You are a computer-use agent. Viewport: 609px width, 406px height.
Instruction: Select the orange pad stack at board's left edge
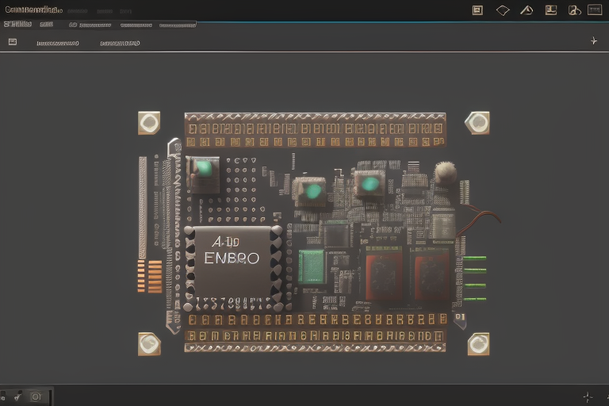point(155,276)
